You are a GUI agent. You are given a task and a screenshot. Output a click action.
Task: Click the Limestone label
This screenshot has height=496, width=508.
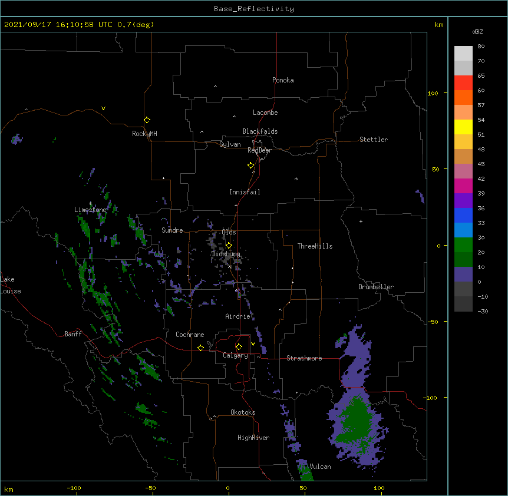pyautogui.click(x=90, y=210)
